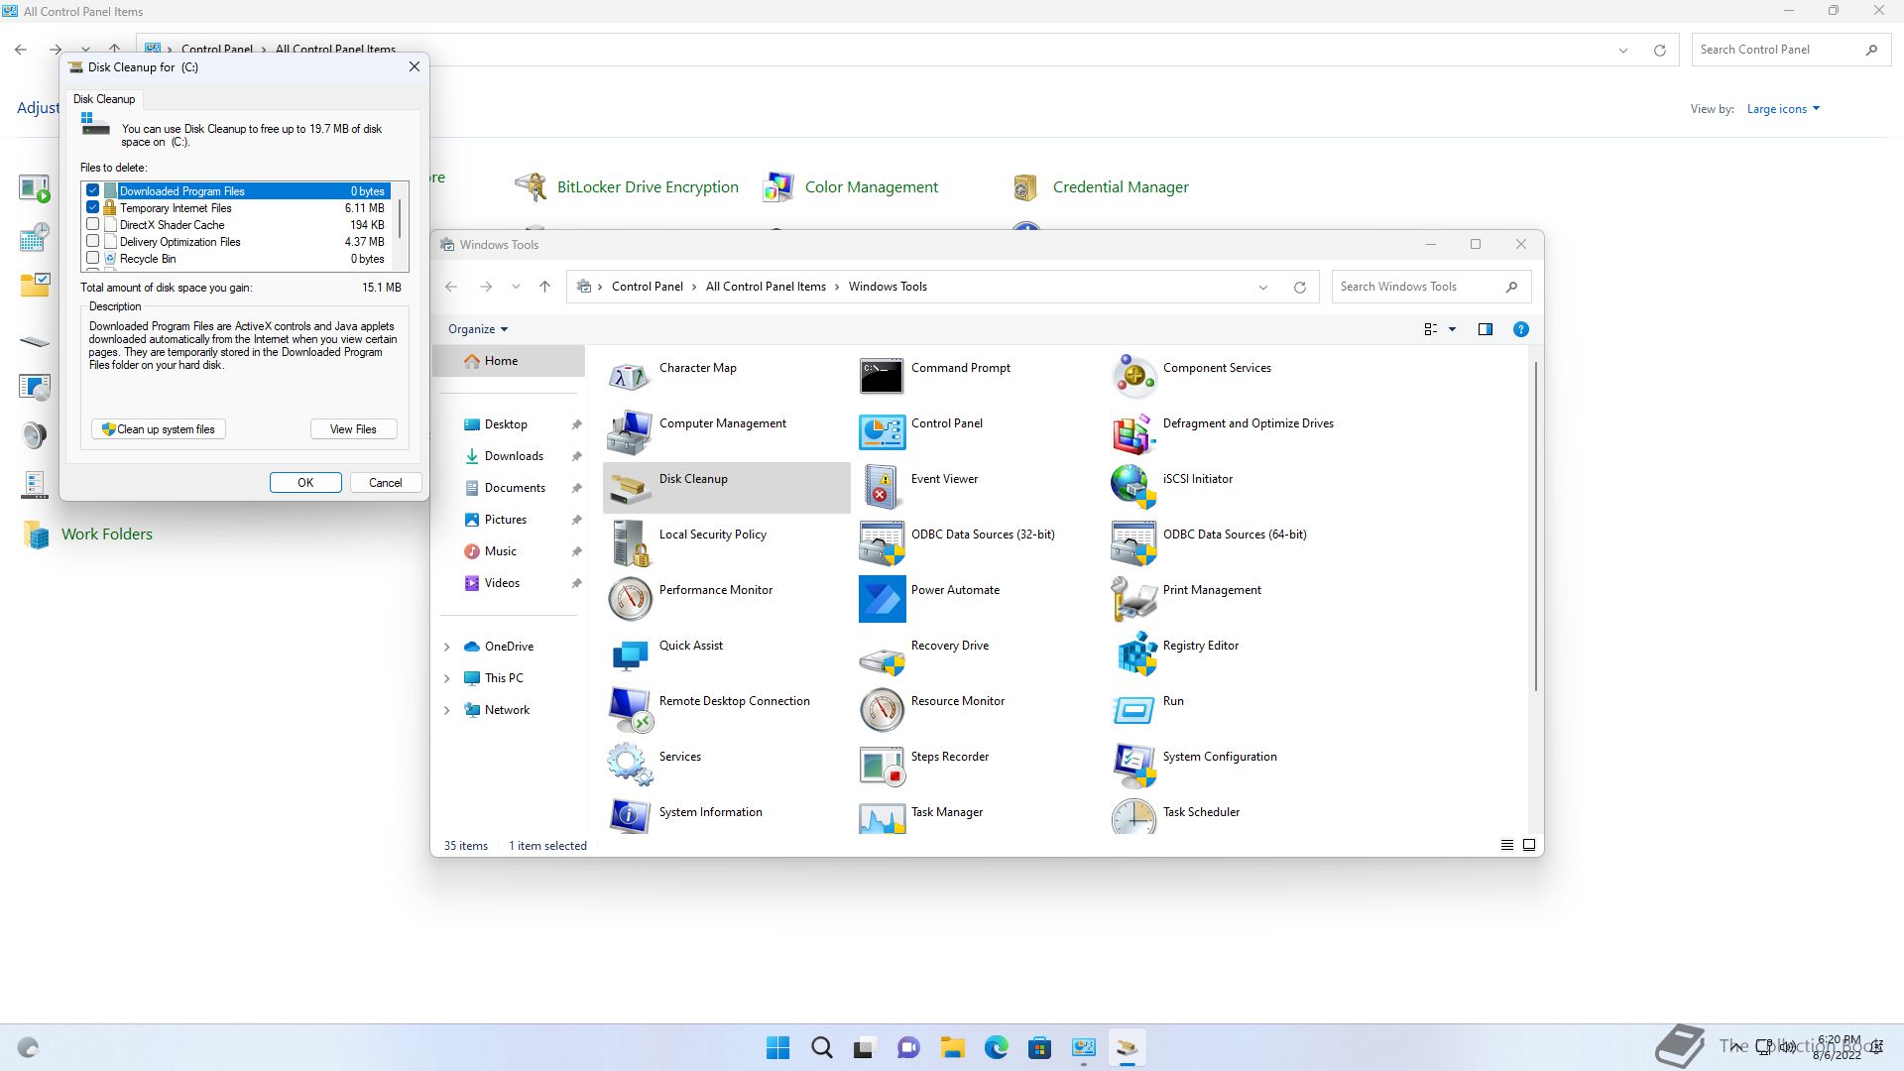
Task: Open iSCSI Initiator icon
Action: pyautogui.click(x=1133, y=487)
